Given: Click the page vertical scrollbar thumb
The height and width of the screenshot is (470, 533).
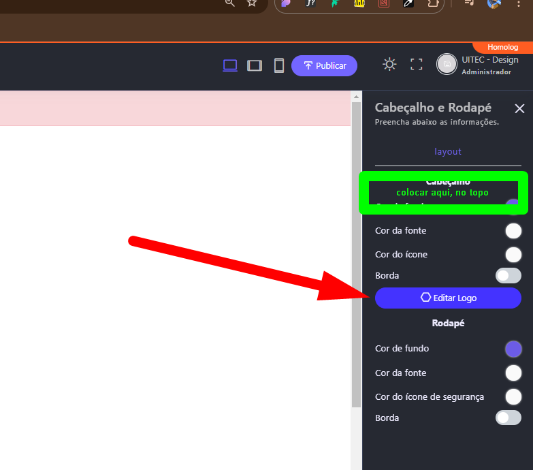Looking at the screenshot, I should [356, 252].
